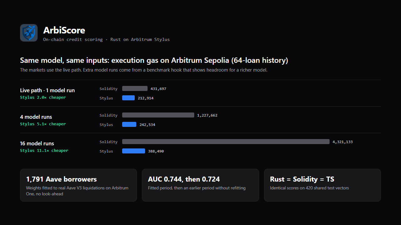Image resolution: width=401 pixels, height=225 pixels.
Task: Click the ArbiScore shield logo icon
Action: tap(29, 33)
